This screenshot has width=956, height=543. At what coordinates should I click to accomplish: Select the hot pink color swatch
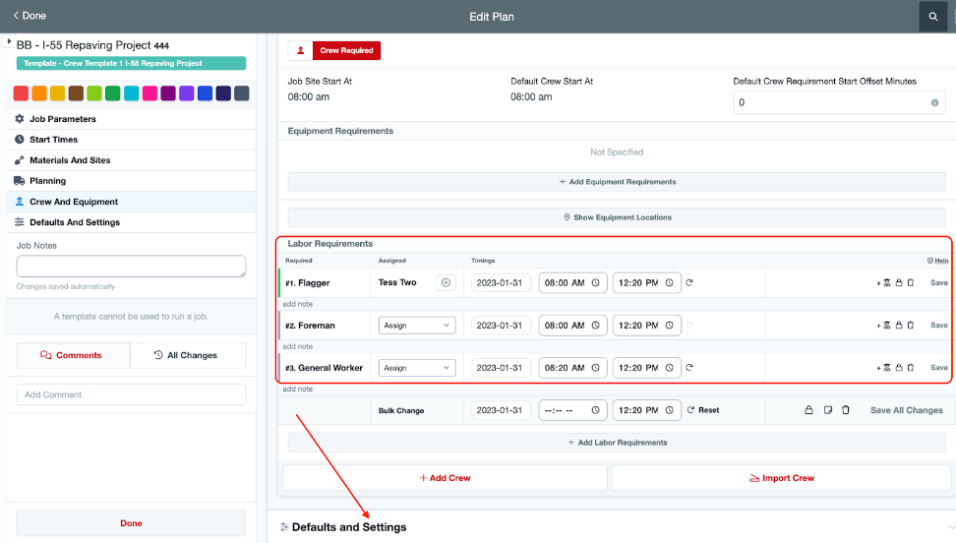point(149,93)
